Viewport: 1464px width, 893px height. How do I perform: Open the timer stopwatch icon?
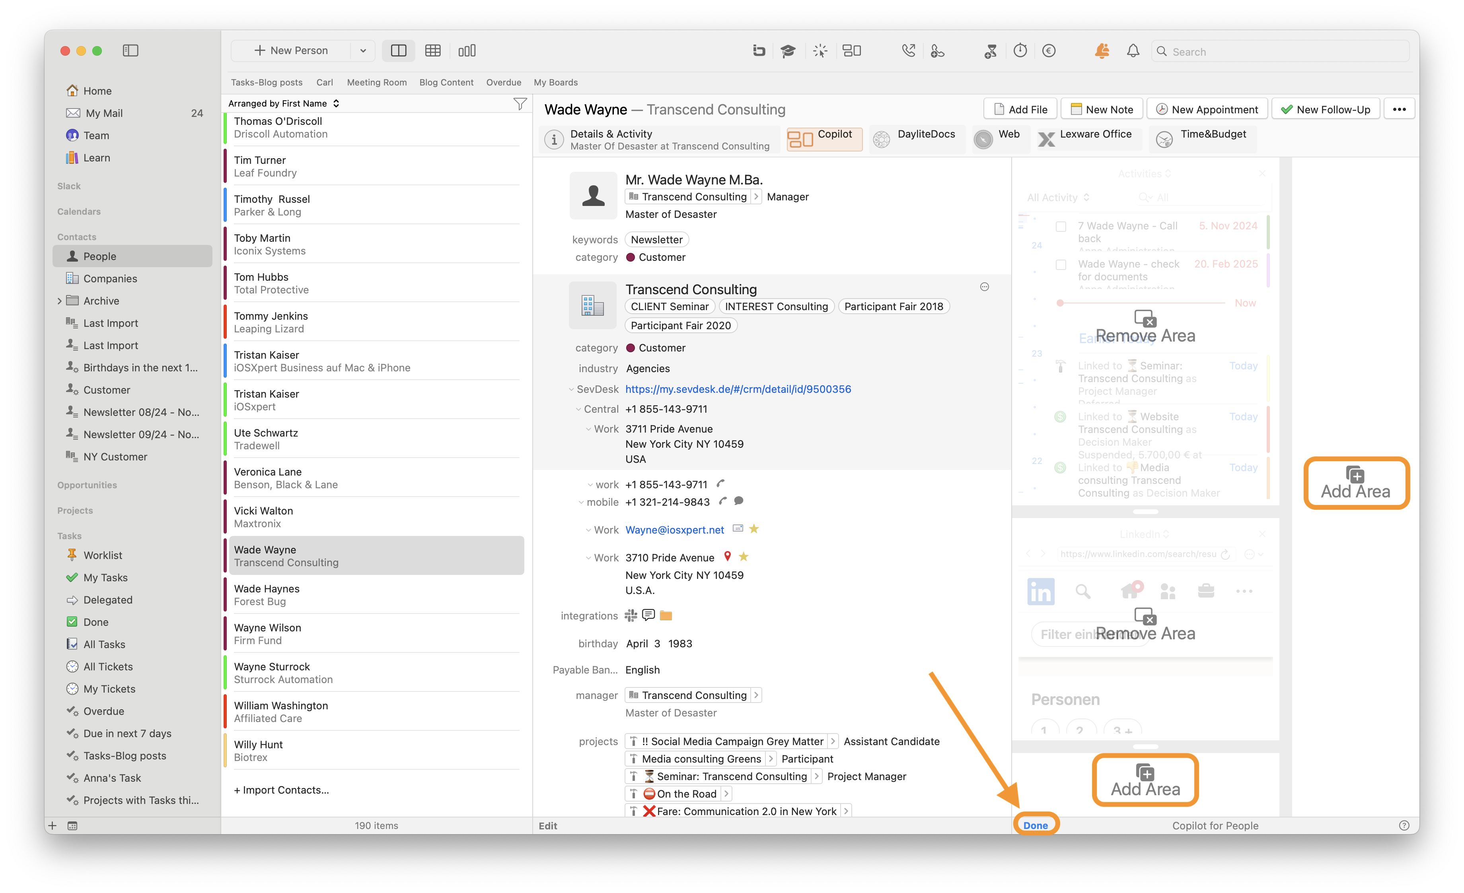click(1020, 50)
